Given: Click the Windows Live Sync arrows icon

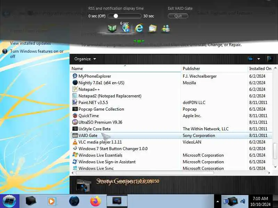Looking at the screenshot, I should click(75, 168).
